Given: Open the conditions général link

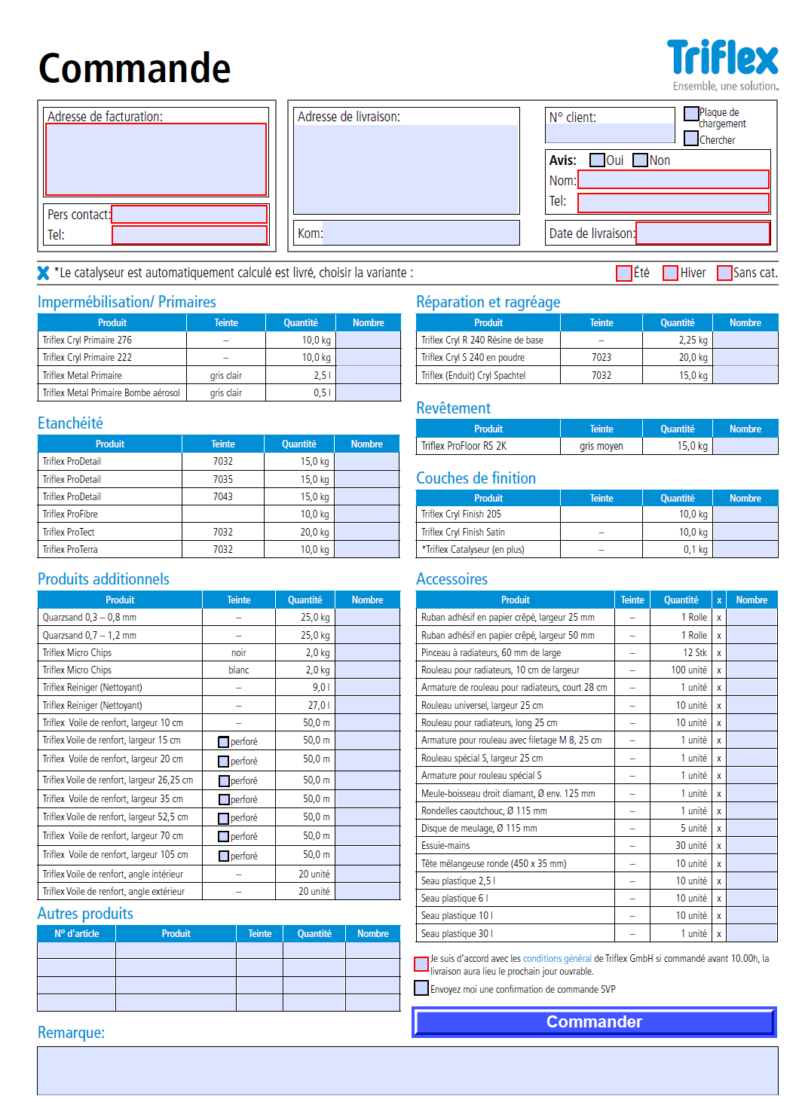Looking at the screenshot, I should [557, 959].
